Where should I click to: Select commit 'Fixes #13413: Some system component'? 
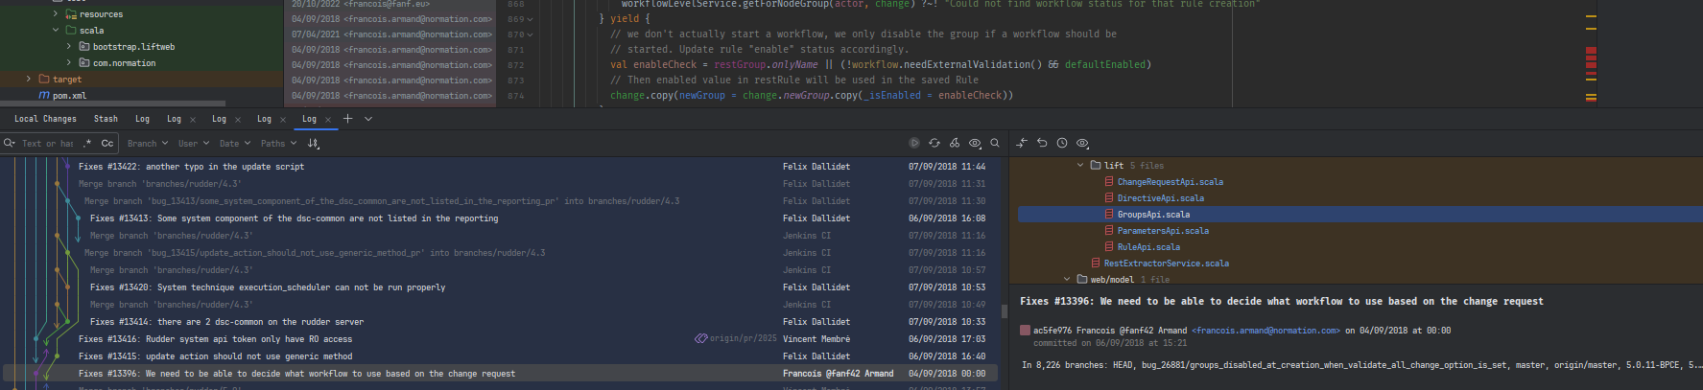(294, 218)
